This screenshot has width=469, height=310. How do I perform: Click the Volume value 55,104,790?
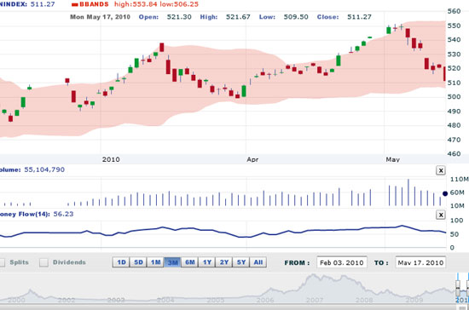(x=44, y=169)
